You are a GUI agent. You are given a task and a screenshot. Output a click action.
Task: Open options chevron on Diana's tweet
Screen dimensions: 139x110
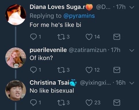coord(132,7)
